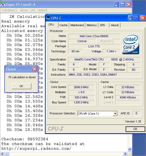Click the 0h 00m 04.000s result line
Image resolution: width=146 pixels, height=156 pixels.
click(25, 54)
